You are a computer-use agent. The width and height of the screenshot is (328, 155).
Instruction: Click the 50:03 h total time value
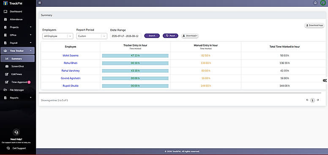pos(284,56)
